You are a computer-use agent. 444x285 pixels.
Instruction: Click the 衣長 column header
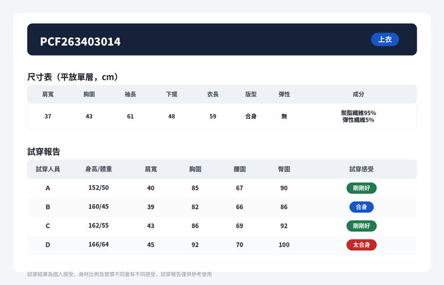(x=213, y=94)
